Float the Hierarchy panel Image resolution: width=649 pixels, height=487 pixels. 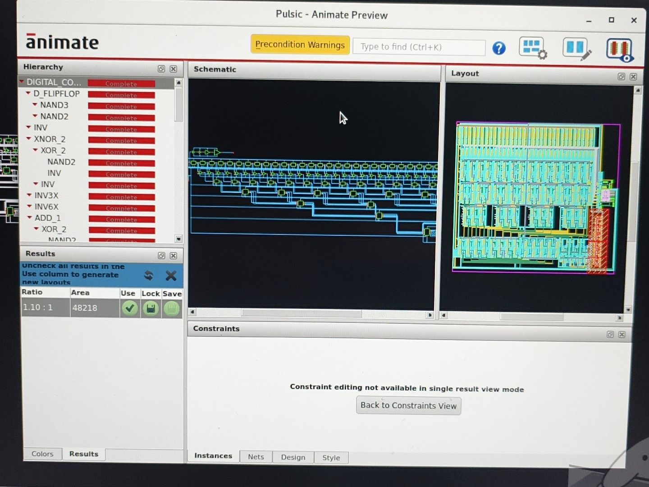click(161, 69)
